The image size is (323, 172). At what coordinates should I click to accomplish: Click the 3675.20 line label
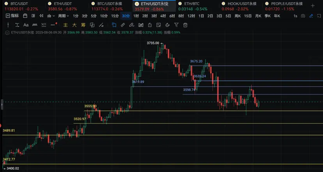[x=196, y=61]
